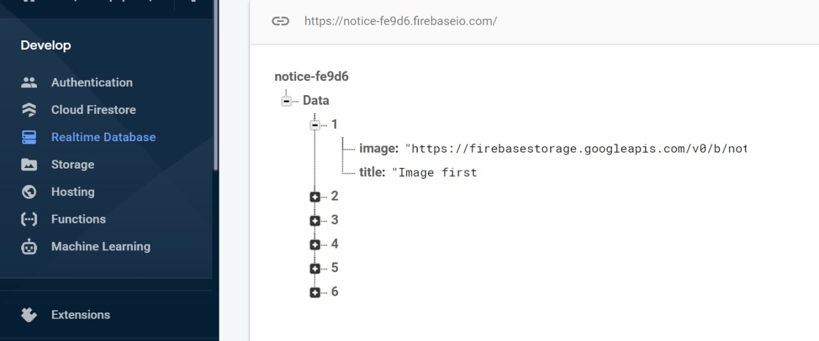Open the Storage menu item
Image resolution: width=819 pixels, height=341 pixels.
coord(72,165)
